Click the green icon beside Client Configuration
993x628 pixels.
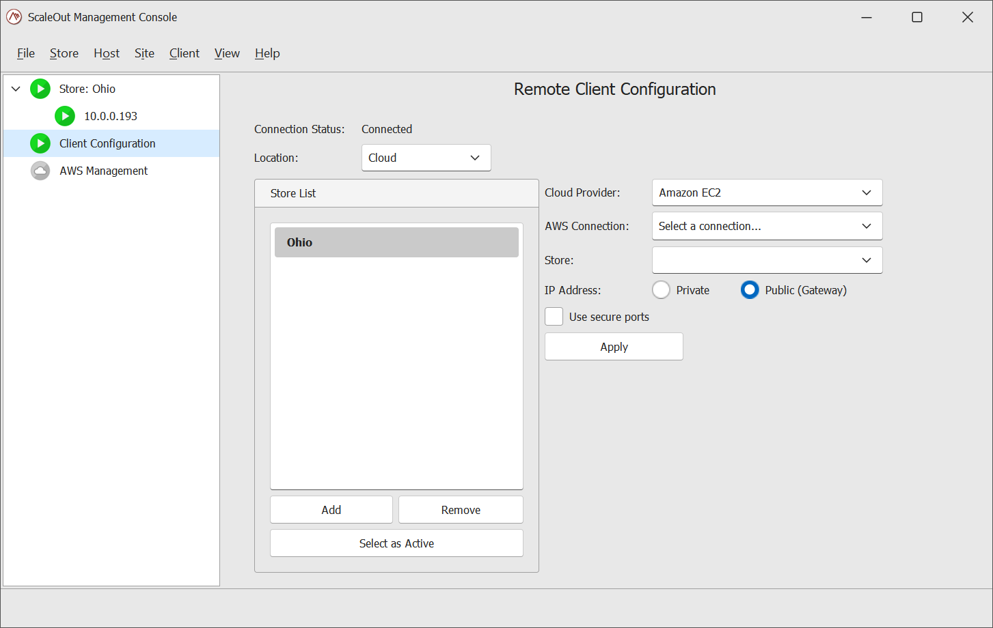tap(40, 143)
